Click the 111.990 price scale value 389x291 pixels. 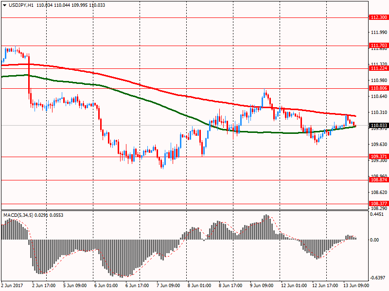pos(379,32)
